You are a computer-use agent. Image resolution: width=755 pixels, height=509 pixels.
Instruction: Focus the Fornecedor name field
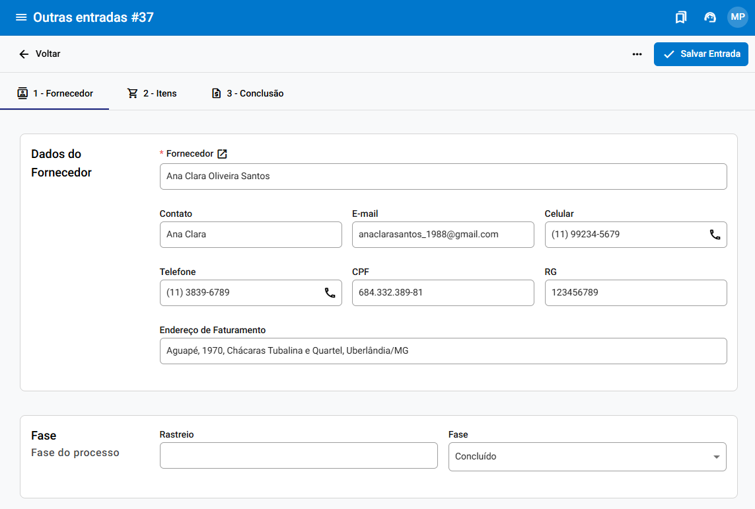point(443,176)
